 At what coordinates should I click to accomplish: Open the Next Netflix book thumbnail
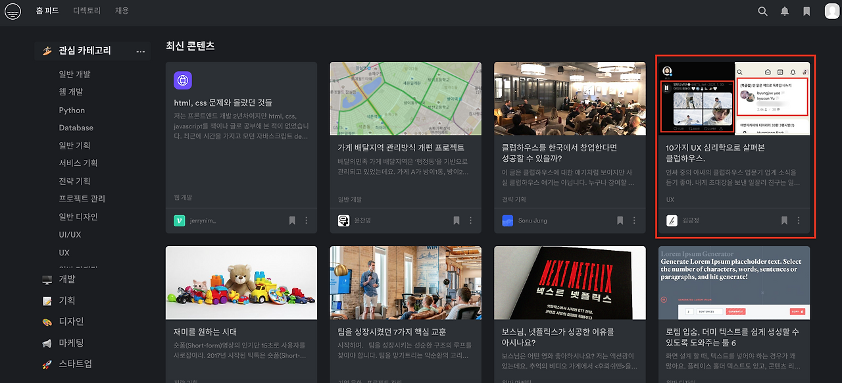[570, 283]
